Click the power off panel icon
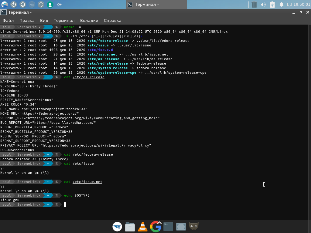Viewport: 311px width, 233px height. click(x=13, y=4)
